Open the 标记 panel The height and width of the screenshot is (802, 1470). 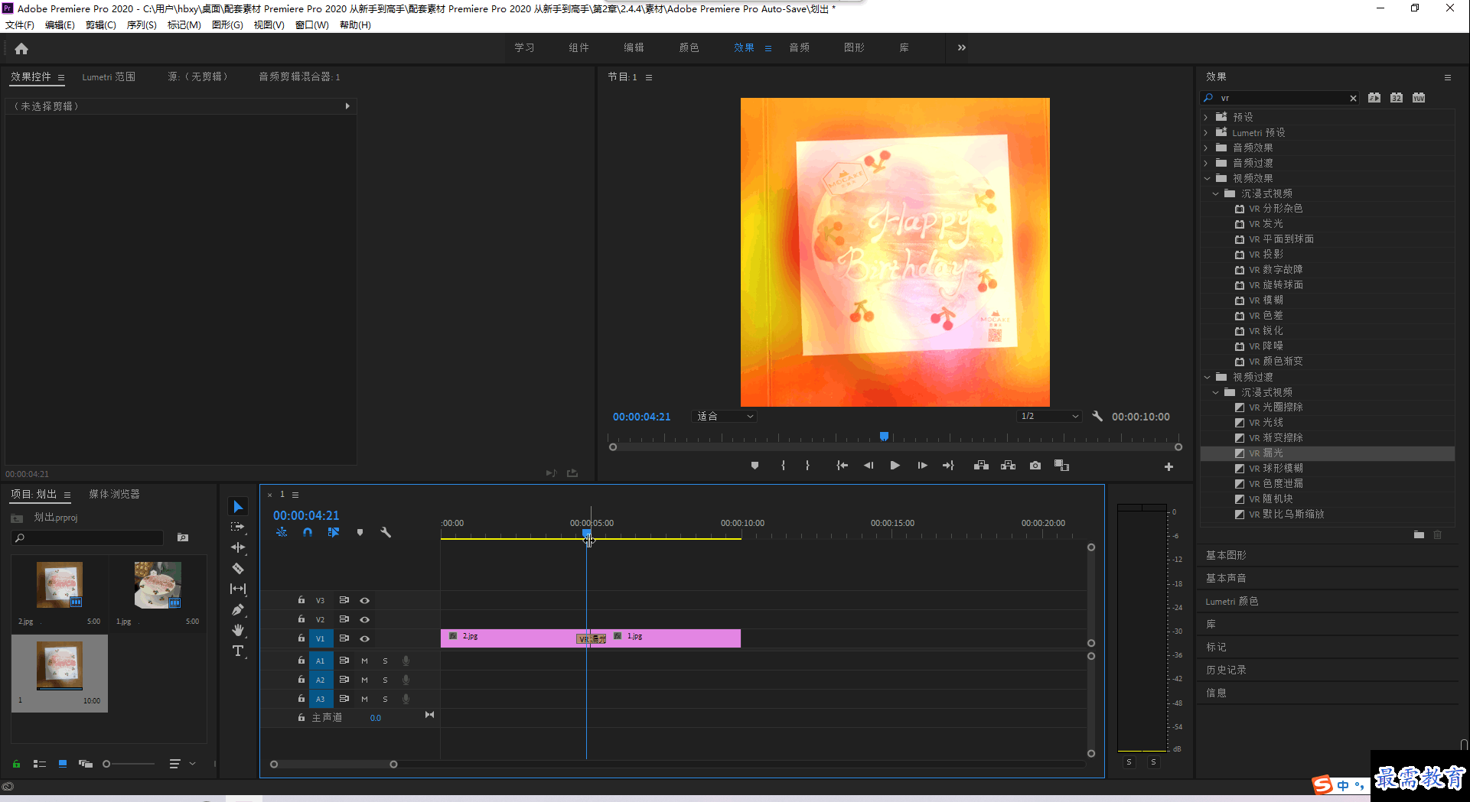[1216, 647]
